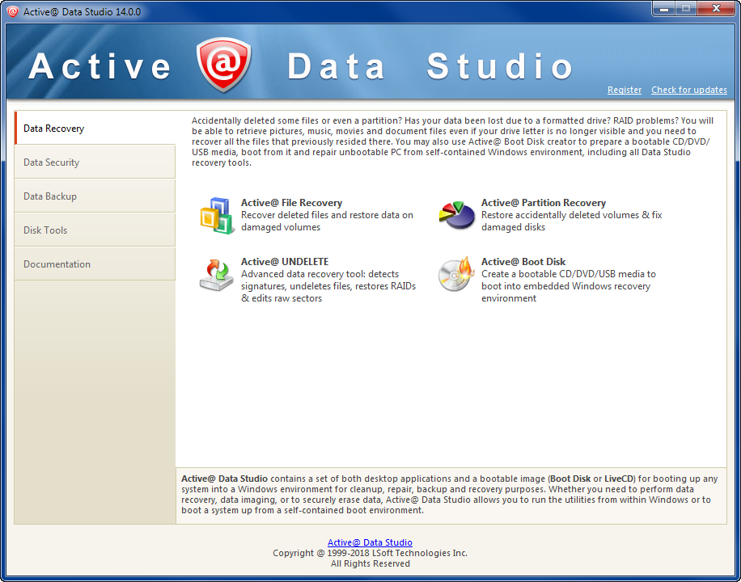741x582 pixels.
Task: Click the 'Copyright @ 1999-2018 LSoft Technologies' text
Action: (x=370, y=553)
